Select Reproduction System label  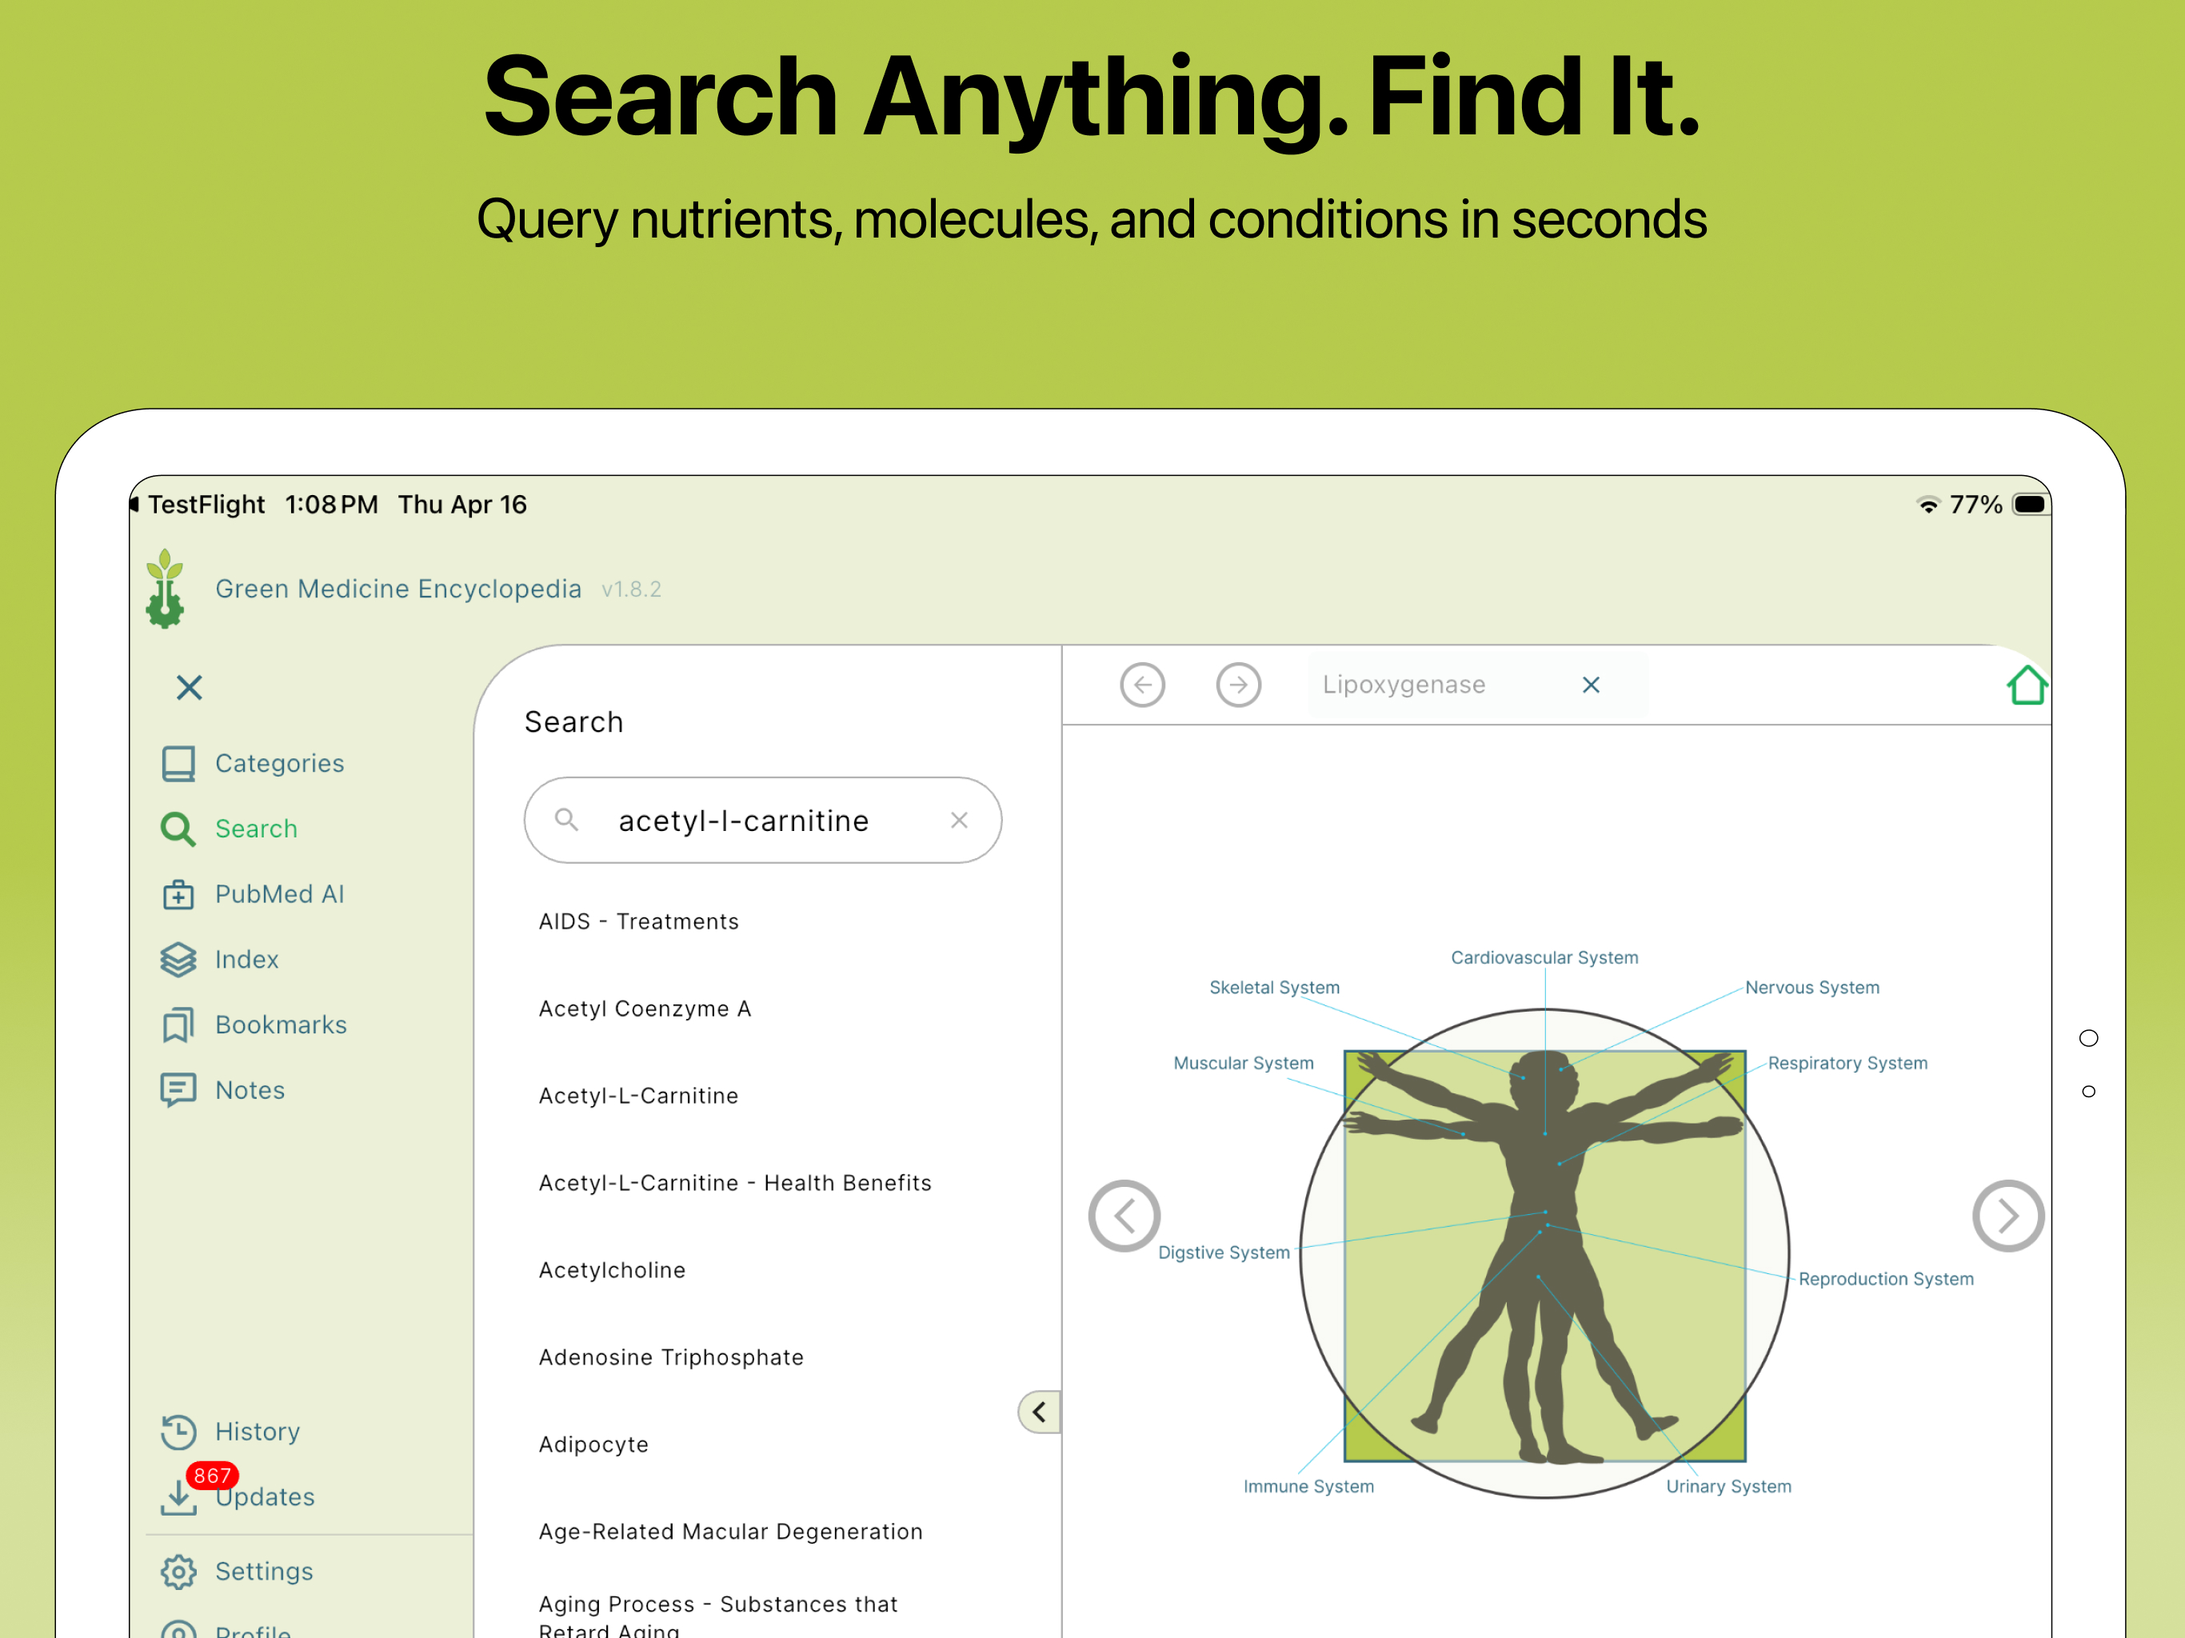[1886, 1278]
